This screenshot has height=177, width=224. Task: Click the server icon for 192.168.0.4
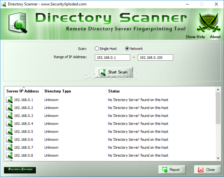[x=9, y=124]
